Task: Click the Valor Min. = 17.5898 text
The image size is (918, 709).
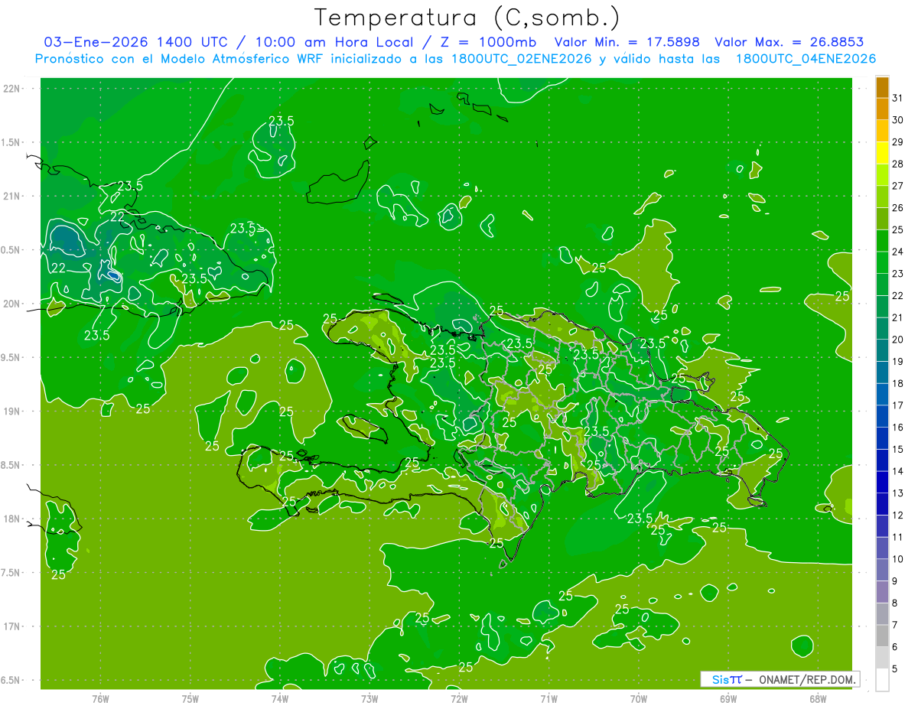Action: coord(627,42)
